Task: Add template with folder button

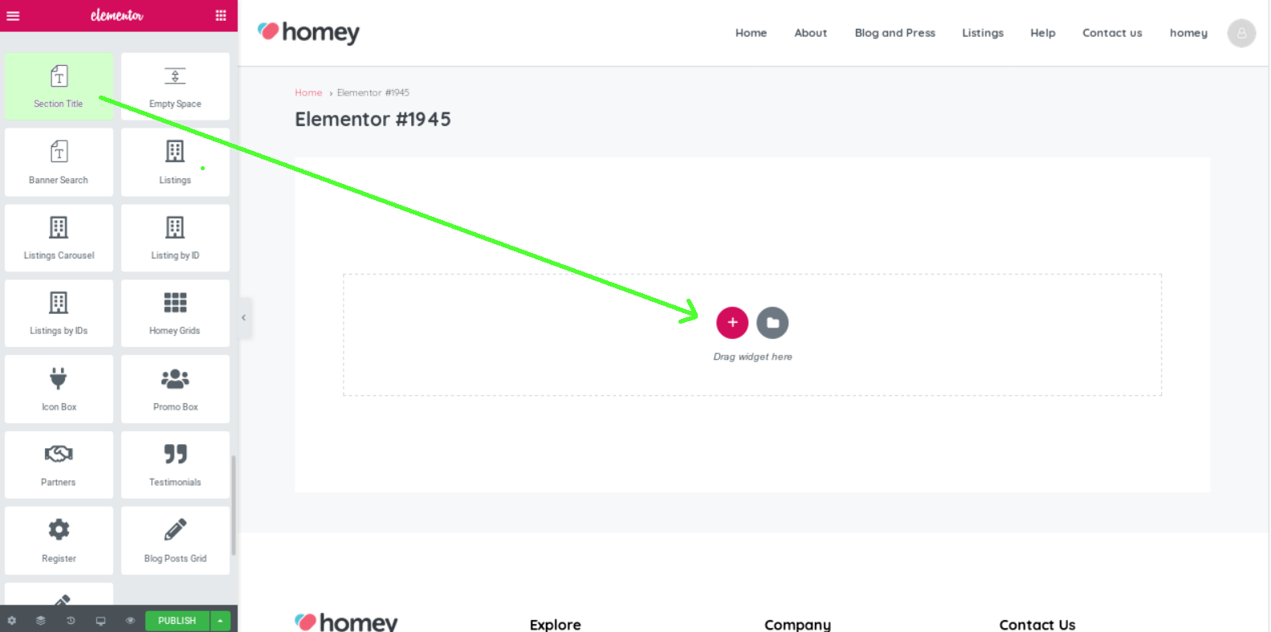Action: pyautogui.click(x=772, y=323)
